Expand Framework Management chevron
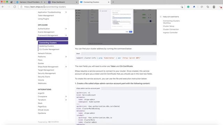223x125 pixels. (66, 35)
